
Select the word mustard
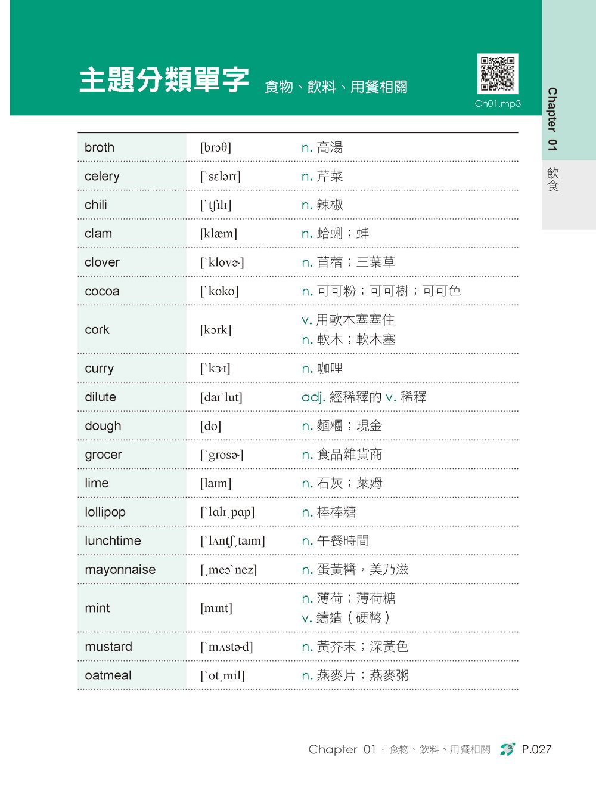(x=108, y=647)
